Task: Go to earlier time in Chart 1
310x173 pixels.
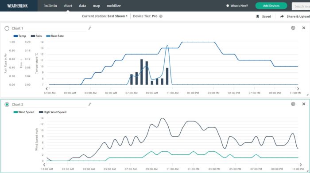Action: point(46,89)
